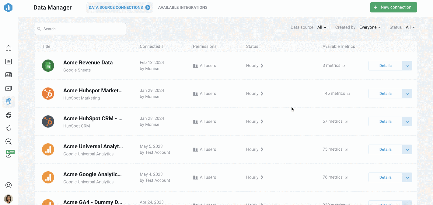Click the Acme Google Analytics icon
Viewport: 433px width, 205px height.
[x=48, y=177]
